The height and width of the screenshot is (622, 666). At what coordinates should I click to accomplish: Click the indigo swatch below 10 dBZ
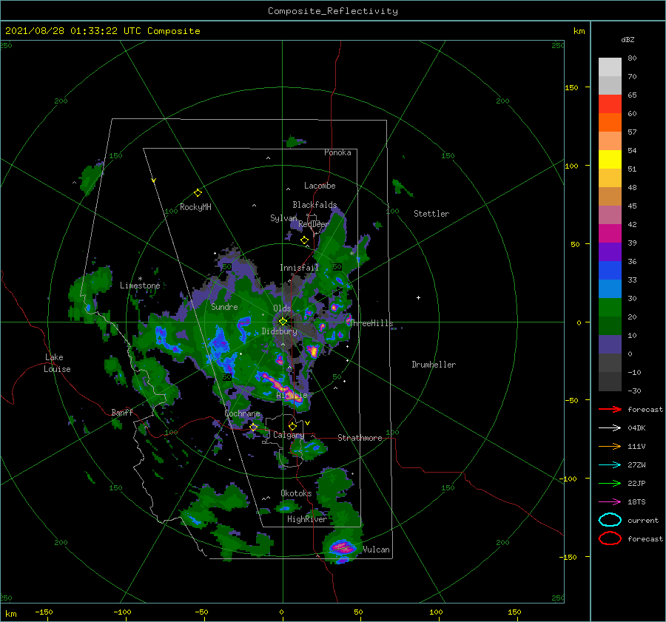pos(610,345)
